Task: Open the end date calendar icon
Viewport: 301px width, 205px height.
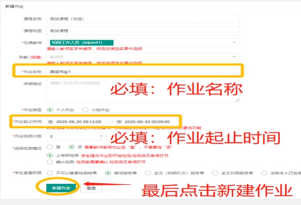Action: tap(119, 122)
